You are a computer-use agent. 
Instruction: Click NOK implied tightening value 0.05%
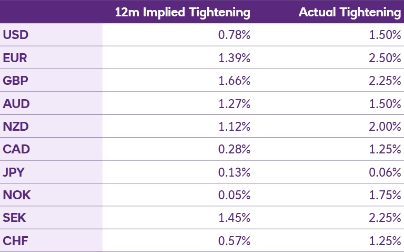coord(234,195)
